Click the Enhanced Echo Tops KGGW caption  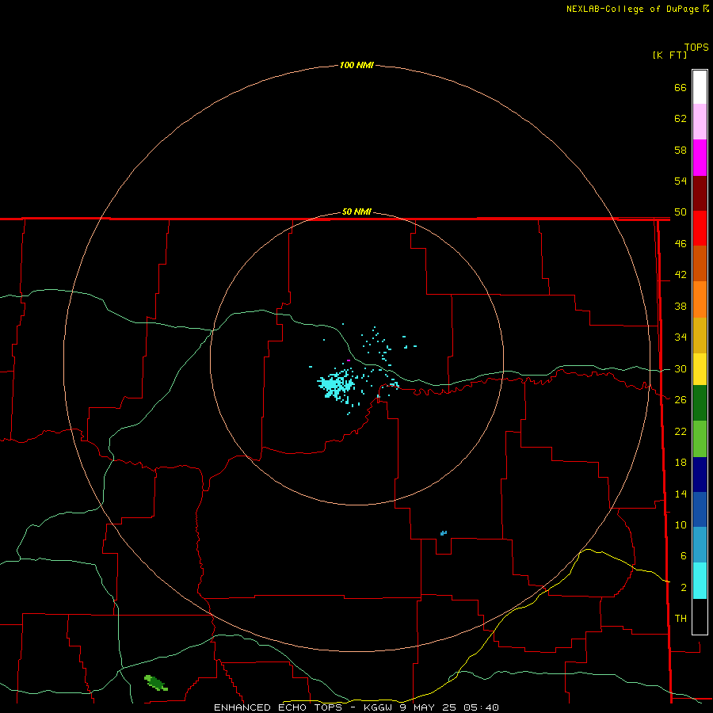tap(356, 707)
